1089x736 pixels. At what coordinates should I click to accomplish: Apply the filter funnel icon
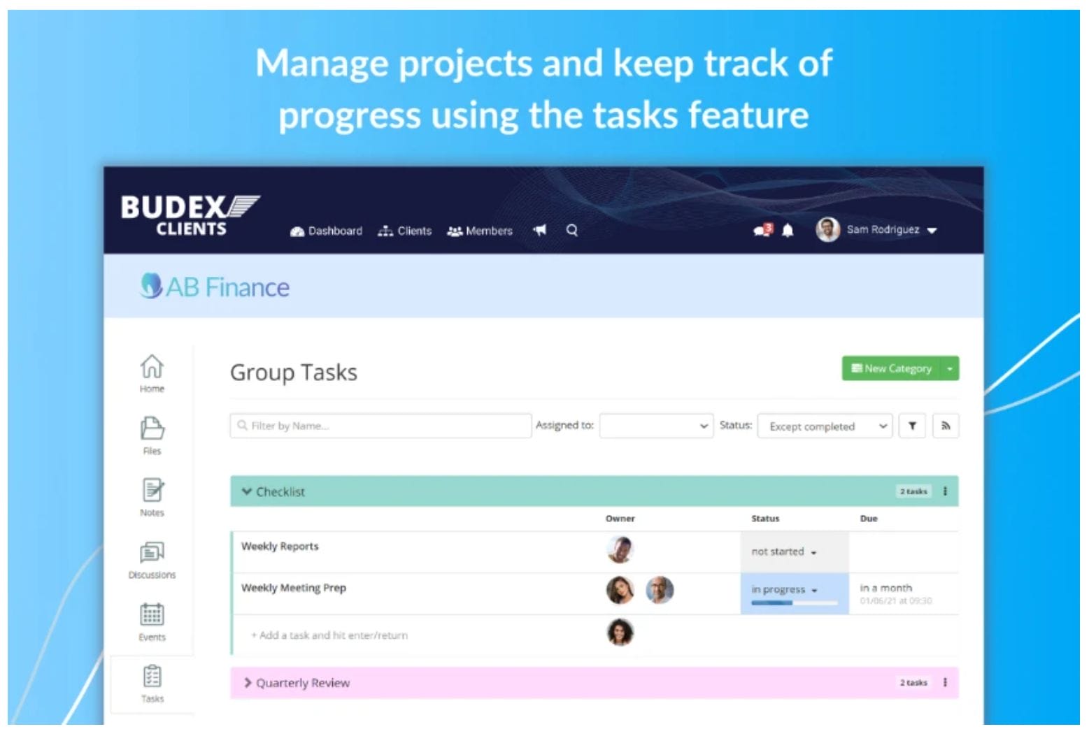click(x=912, y=426)
